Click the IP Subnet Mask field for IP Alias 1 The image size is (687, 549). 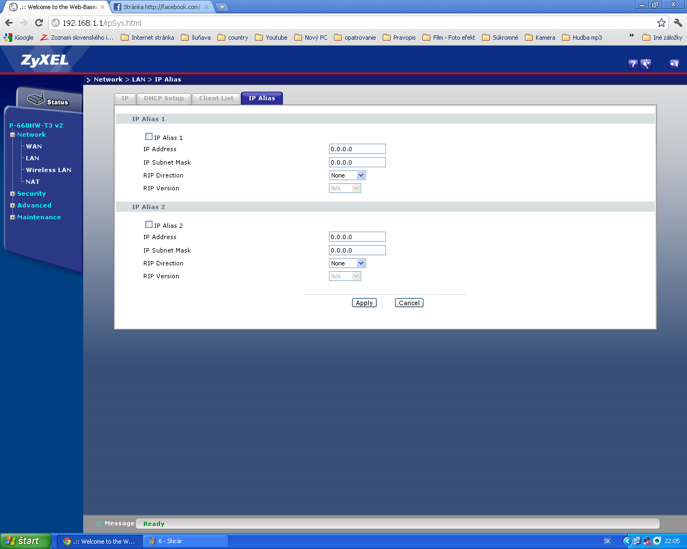(x=357, y=162)
